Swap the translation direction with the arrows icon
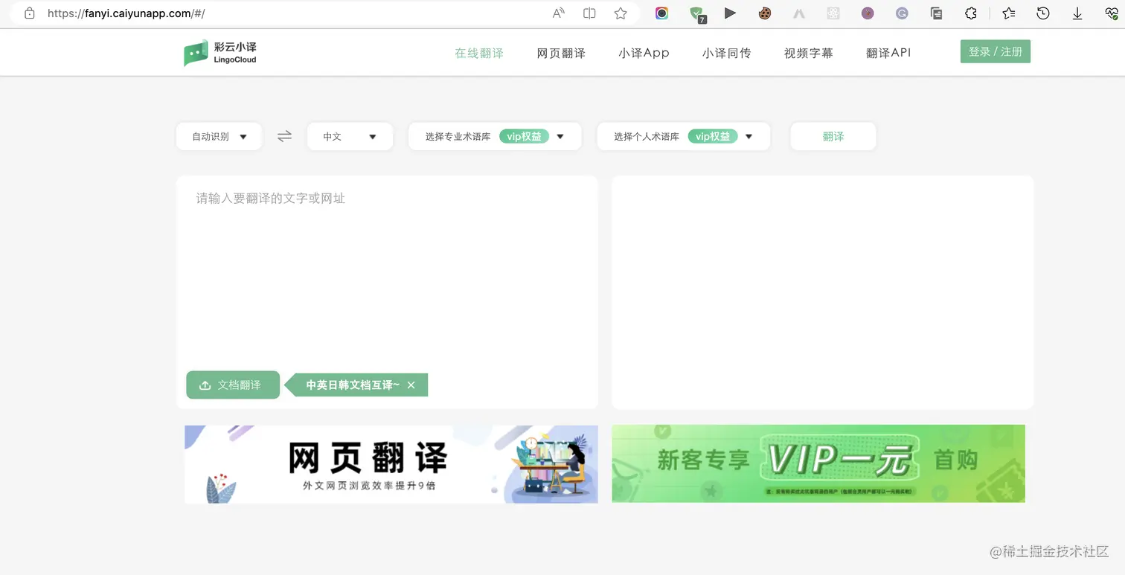Image resolution: width=1125 pixels, height=575 pixels. 284,136
